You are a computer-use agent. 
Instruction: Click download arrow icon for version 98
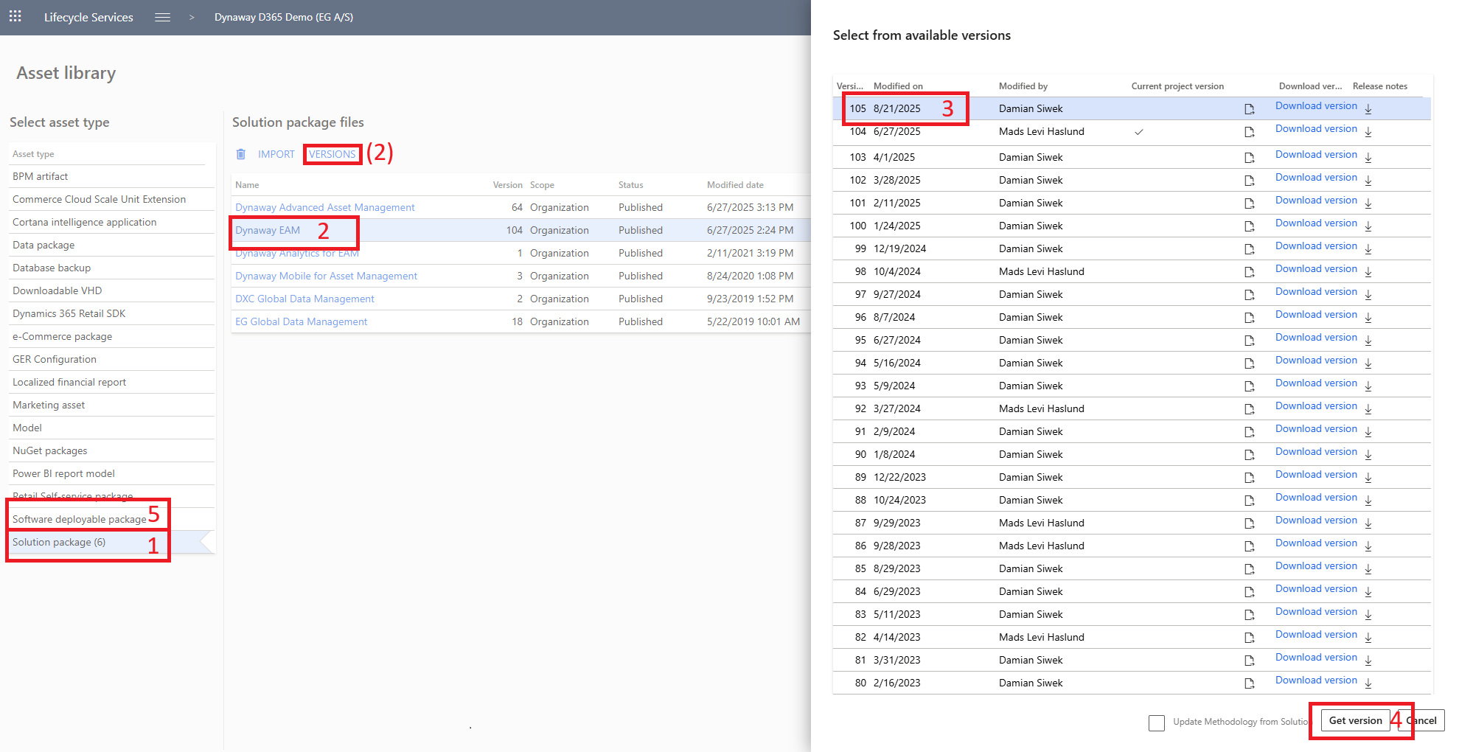[x=1368, y=272]
